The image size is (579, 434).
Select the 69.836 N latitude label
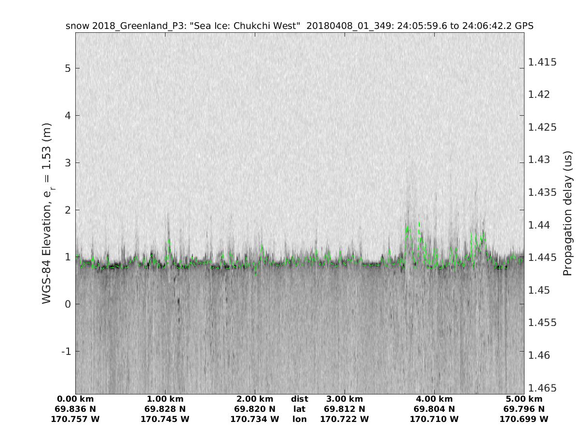[x=75, y=409]
